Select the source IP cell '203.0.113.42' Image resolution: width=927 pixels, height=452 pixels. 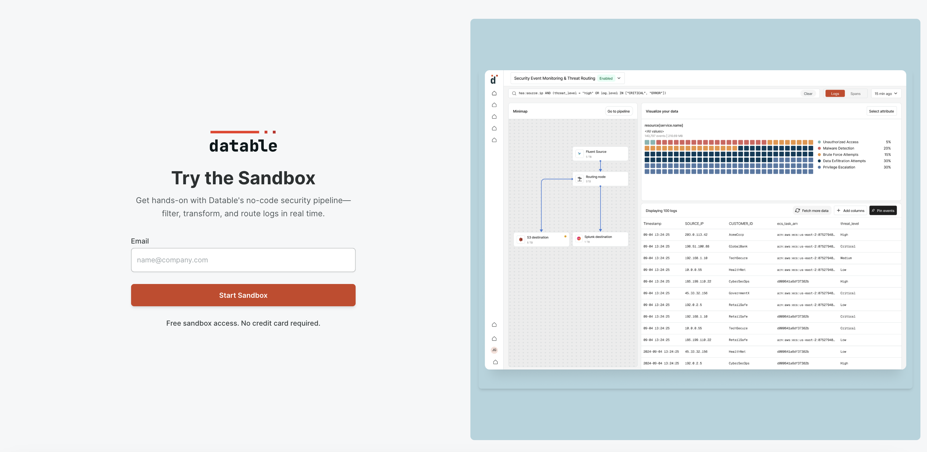[x=696, y=235]
